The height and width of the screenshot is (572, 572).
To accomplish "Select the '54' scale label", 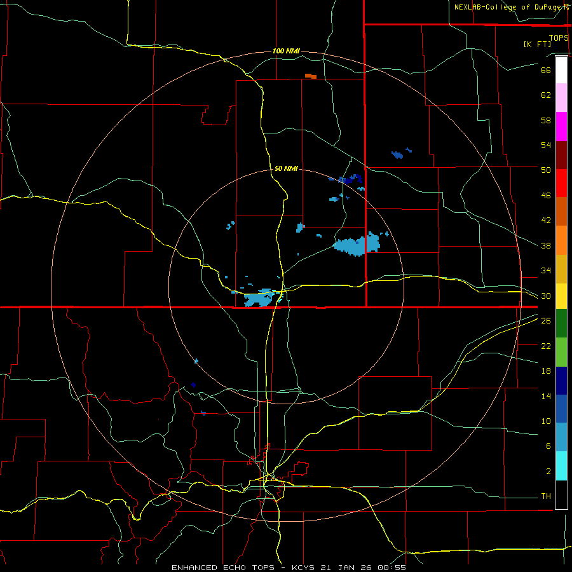I will pos(546,145).
